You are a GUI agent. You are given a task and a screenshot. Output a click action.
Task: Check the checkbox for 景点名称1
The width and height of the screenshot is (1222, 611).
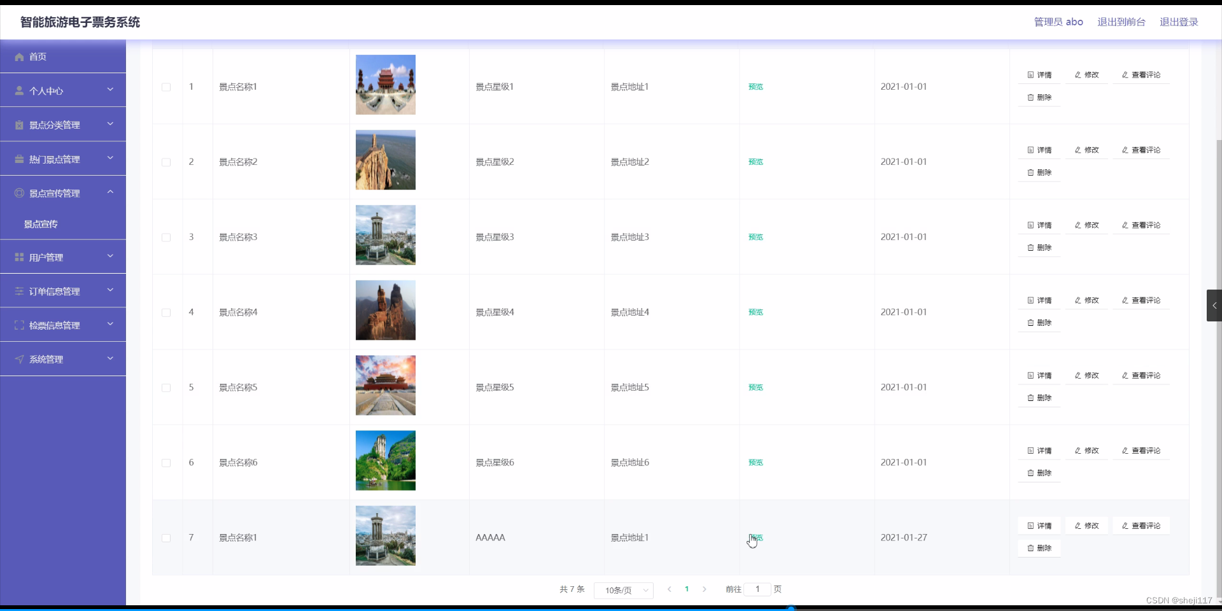pos(166,87)
